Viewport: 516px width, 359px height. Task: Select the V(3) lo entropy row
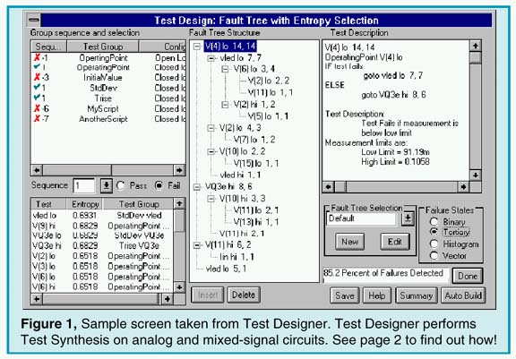102,266
